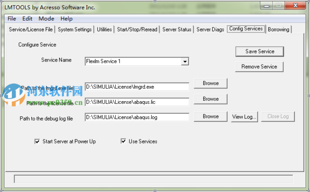Switch to System Settings tab
The width and height of the screenshot is (310, 192).
pos(75,30)
